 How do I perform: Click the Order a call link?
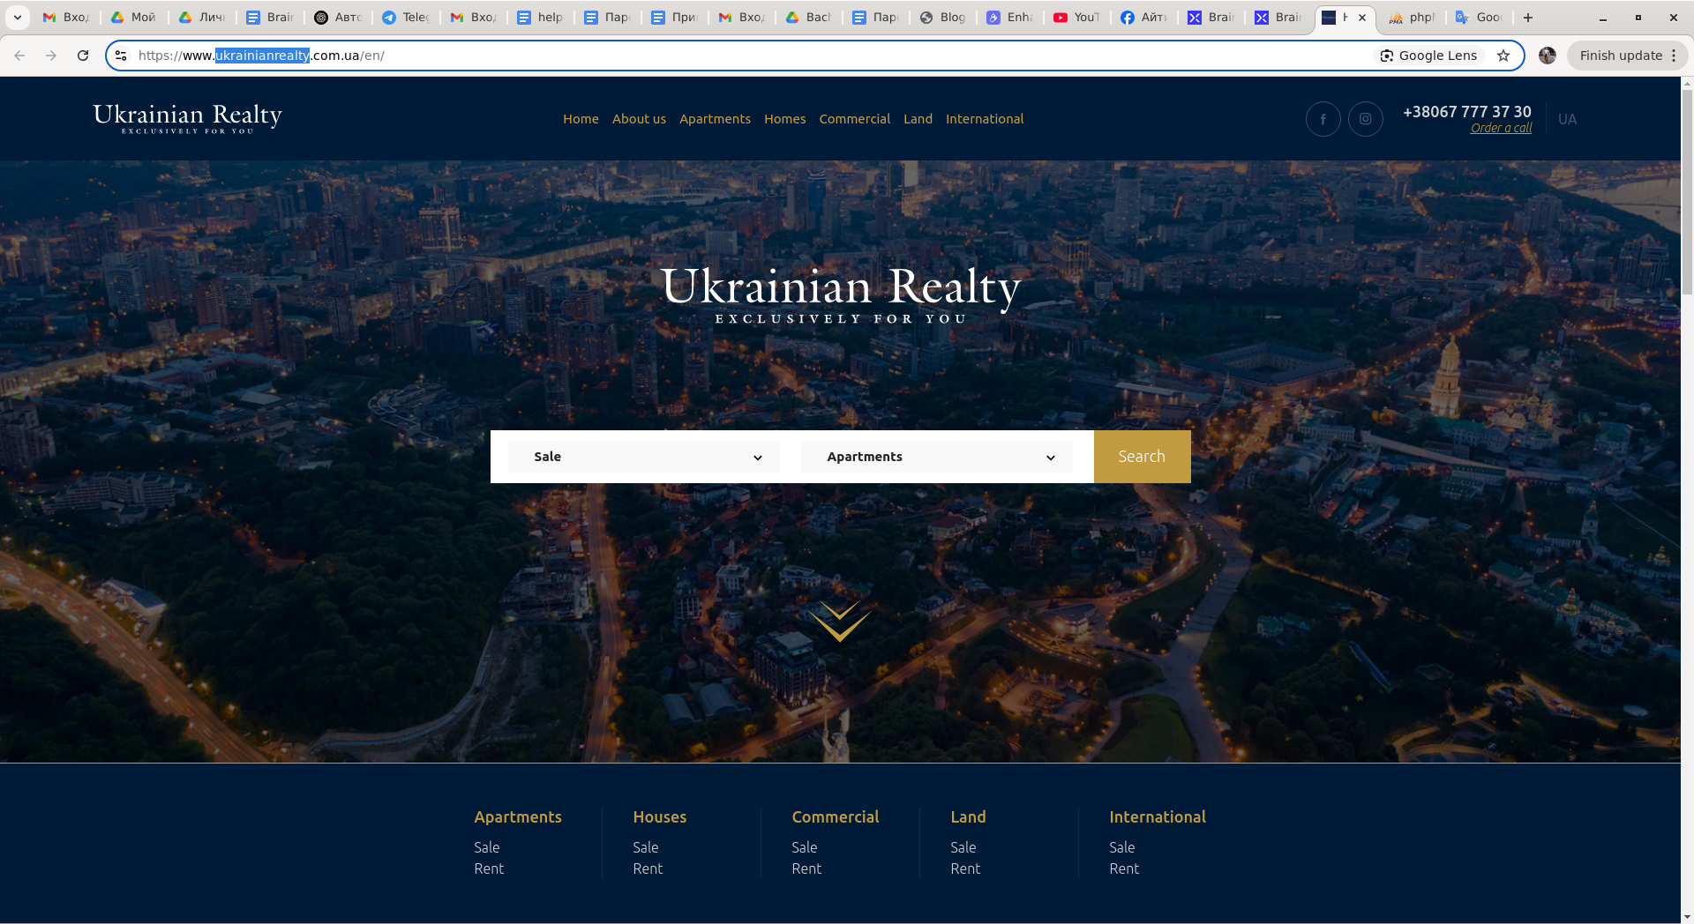click(x=1501, y=128)
